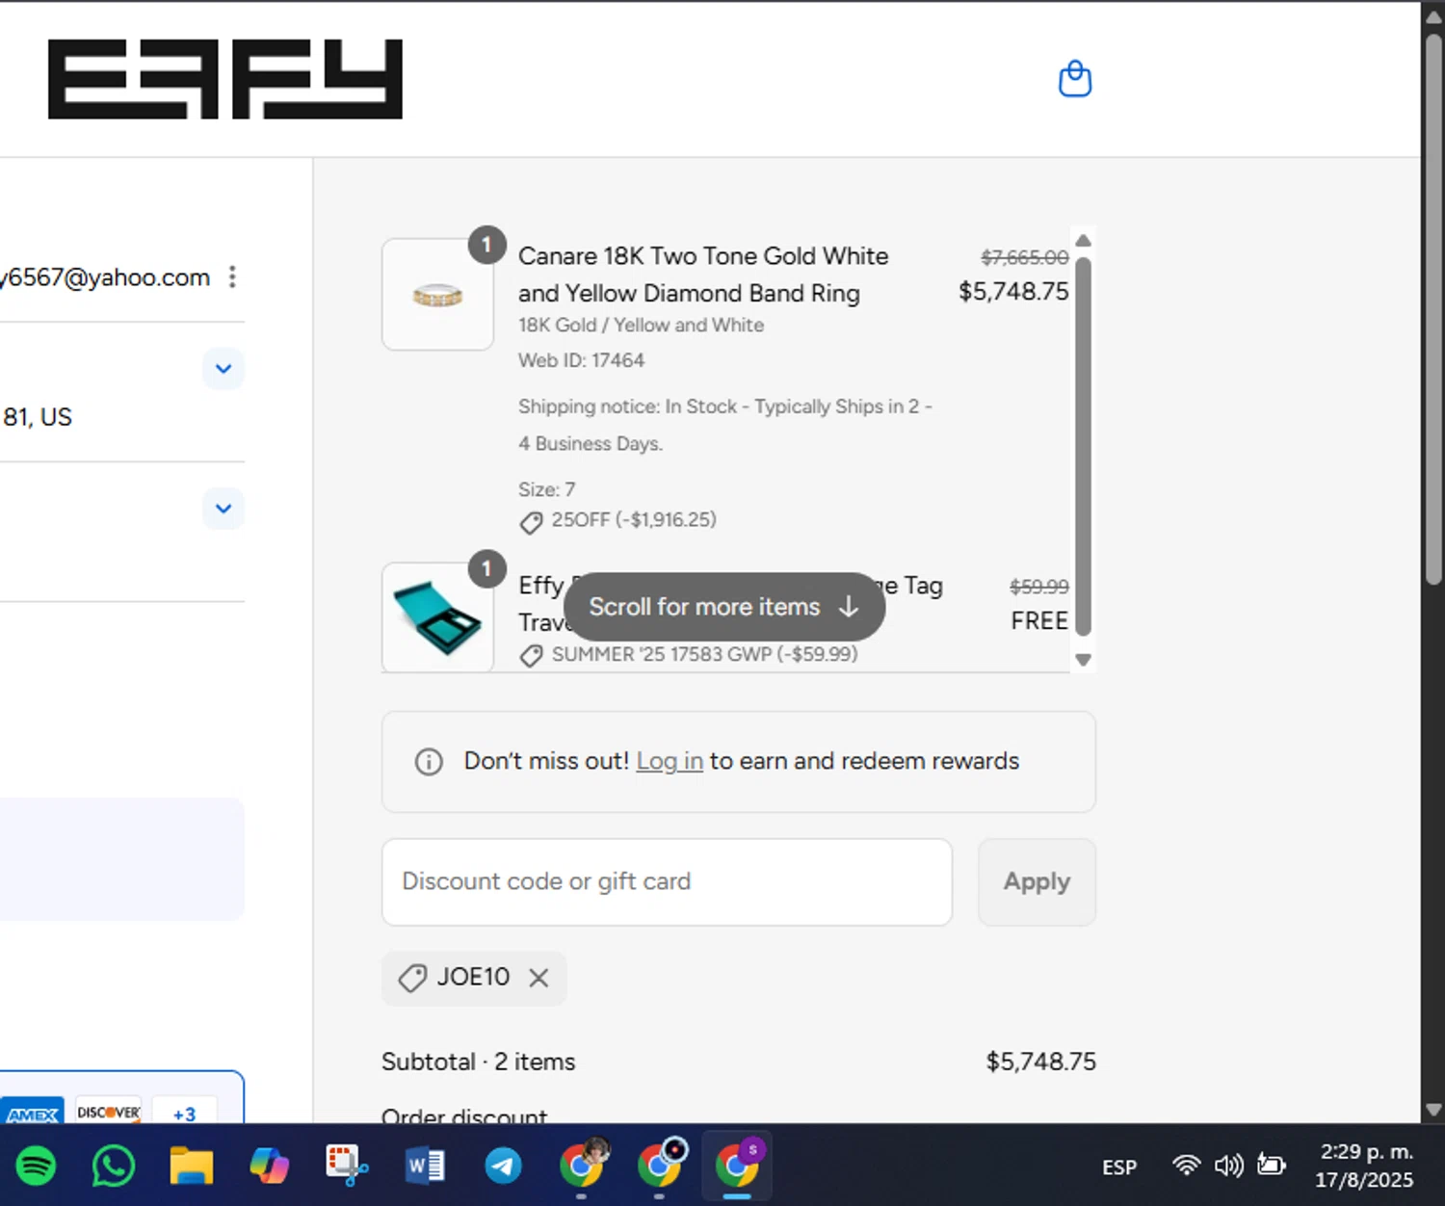Expand the shipping address chevron
Screen dimensions: 1445x1206
pyautogui.click(x=223, y=369)
